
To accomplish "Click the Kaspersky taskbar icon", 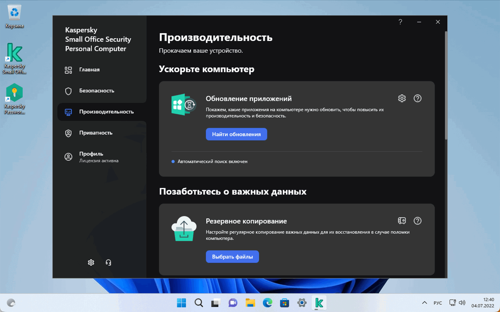I will pyautogui.click(x=319, y=303).
